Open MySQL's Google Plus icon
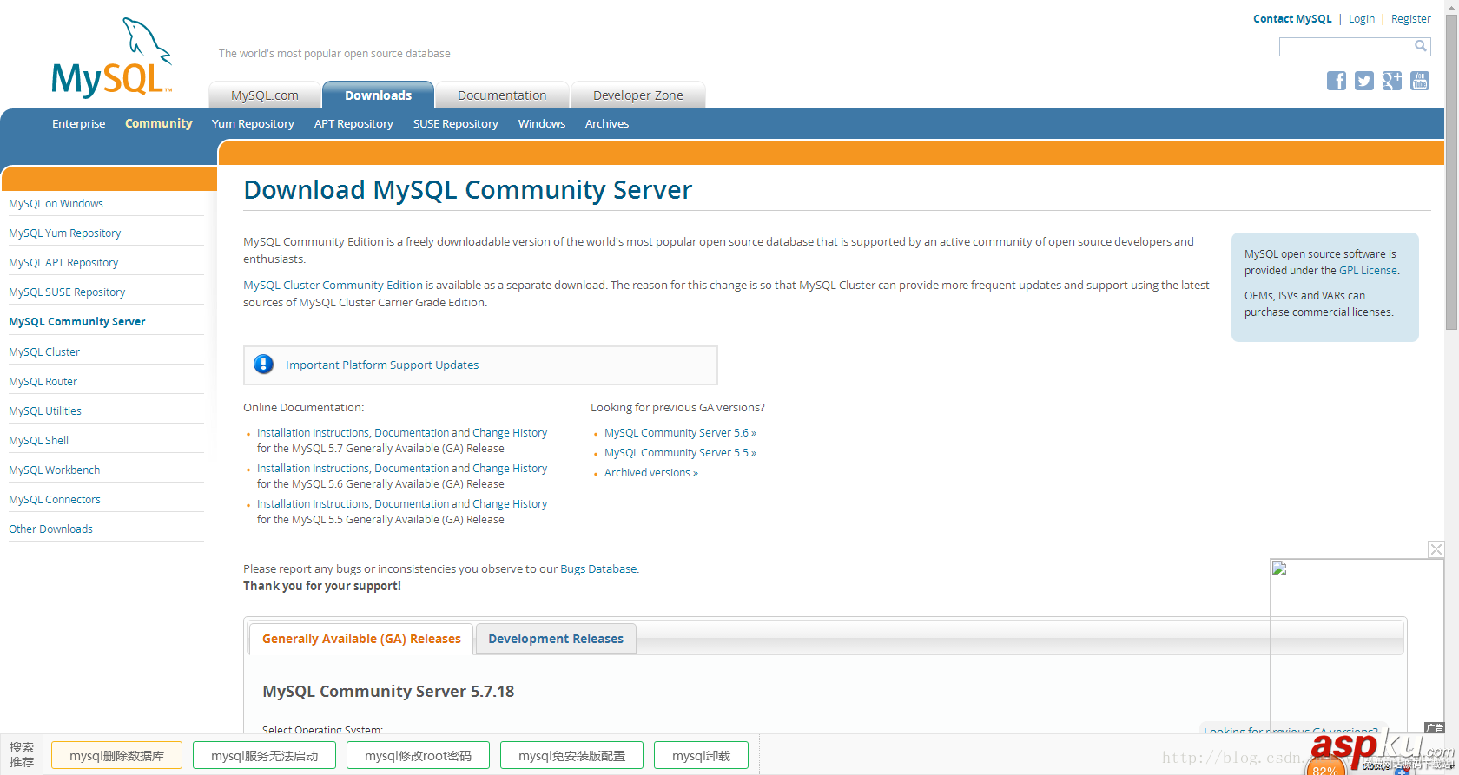This screenshot has width=1459, height=775. (1392, 81)
